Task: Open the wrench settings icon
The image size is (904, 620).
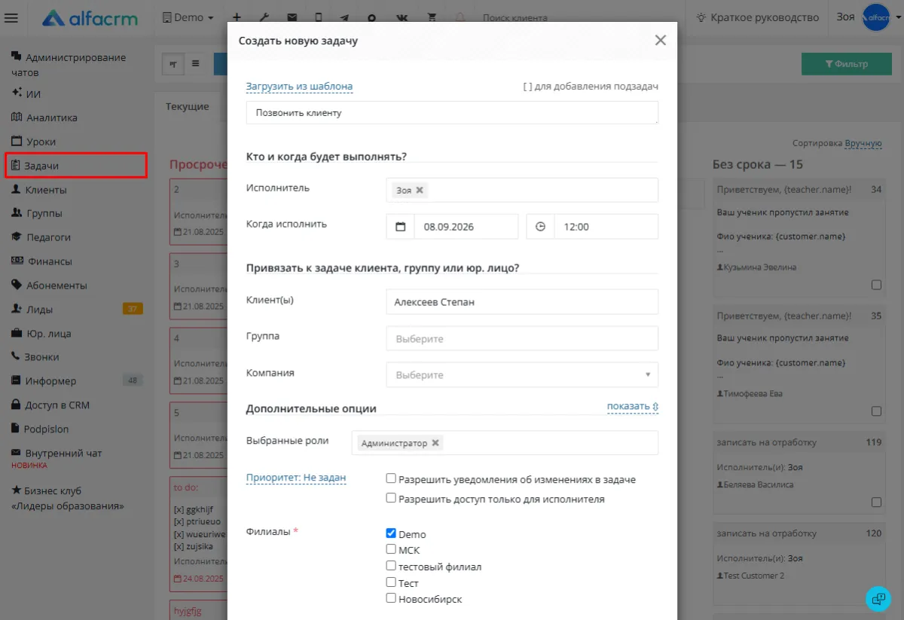Action: pos(264,17)
